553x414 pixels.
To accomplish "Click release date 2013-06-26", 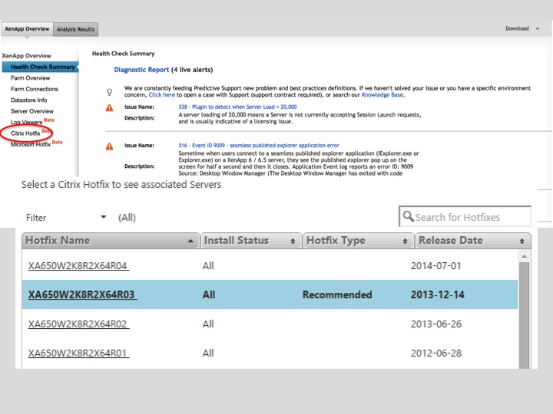I will pyautogui.click(x=436, y=324).
